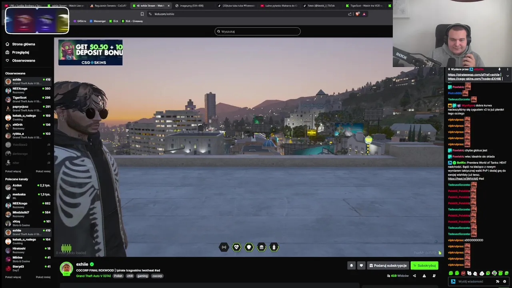Screen dimensions: 512x288
Task: Switch to the Luźne pytanko Maharra tab
Action: click(x=278, y=6)
